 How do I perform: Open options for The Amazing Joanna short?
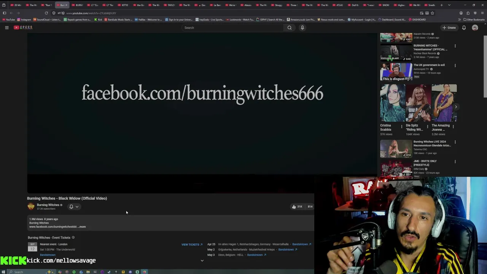(x=454, y=127)
